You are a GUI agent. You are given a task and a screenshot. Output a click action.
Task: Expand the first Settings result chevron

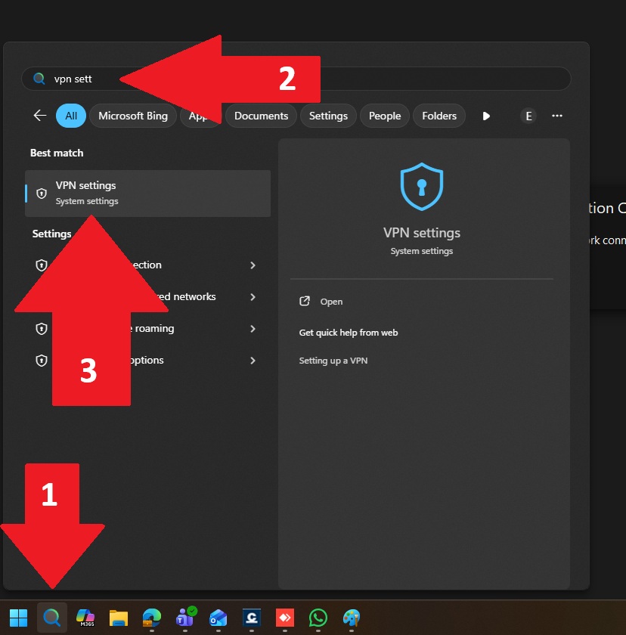pos(253,265)
